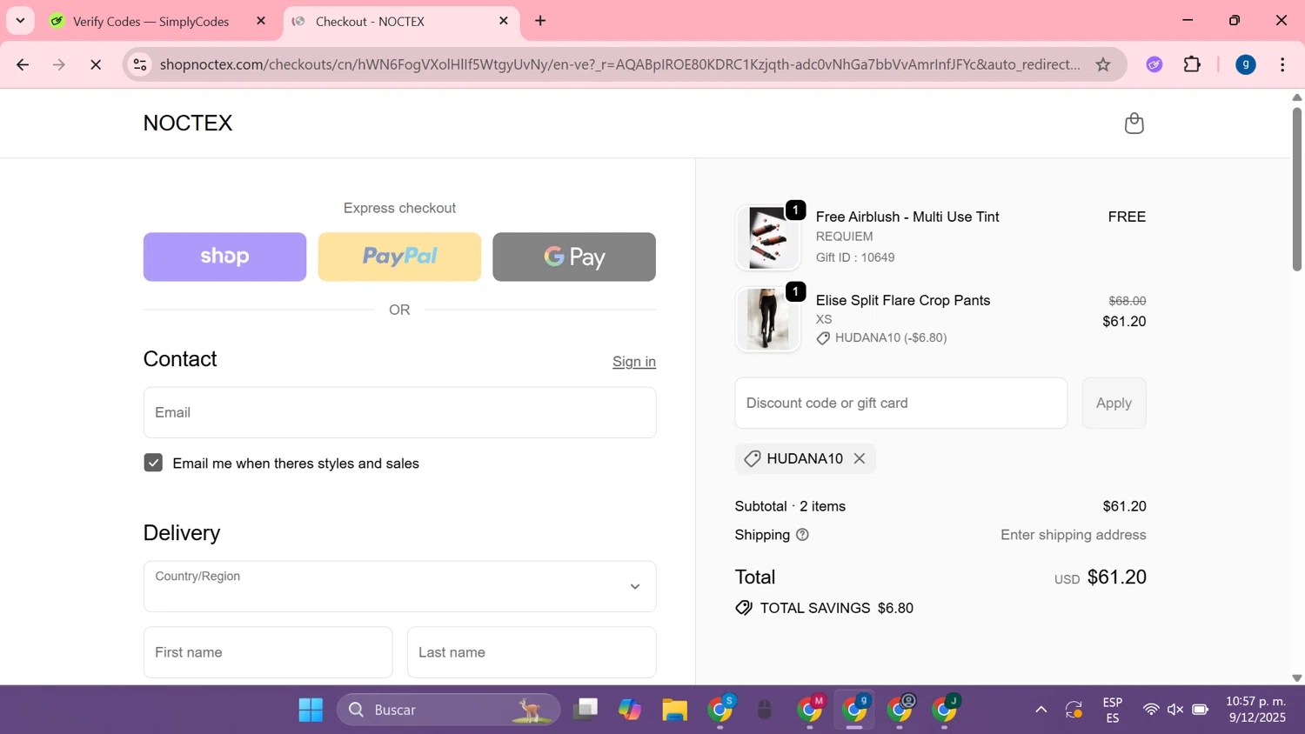1305x734 pixels.
Task: Click the Free Airblush product thumbnail
Action: pos(767,237)
